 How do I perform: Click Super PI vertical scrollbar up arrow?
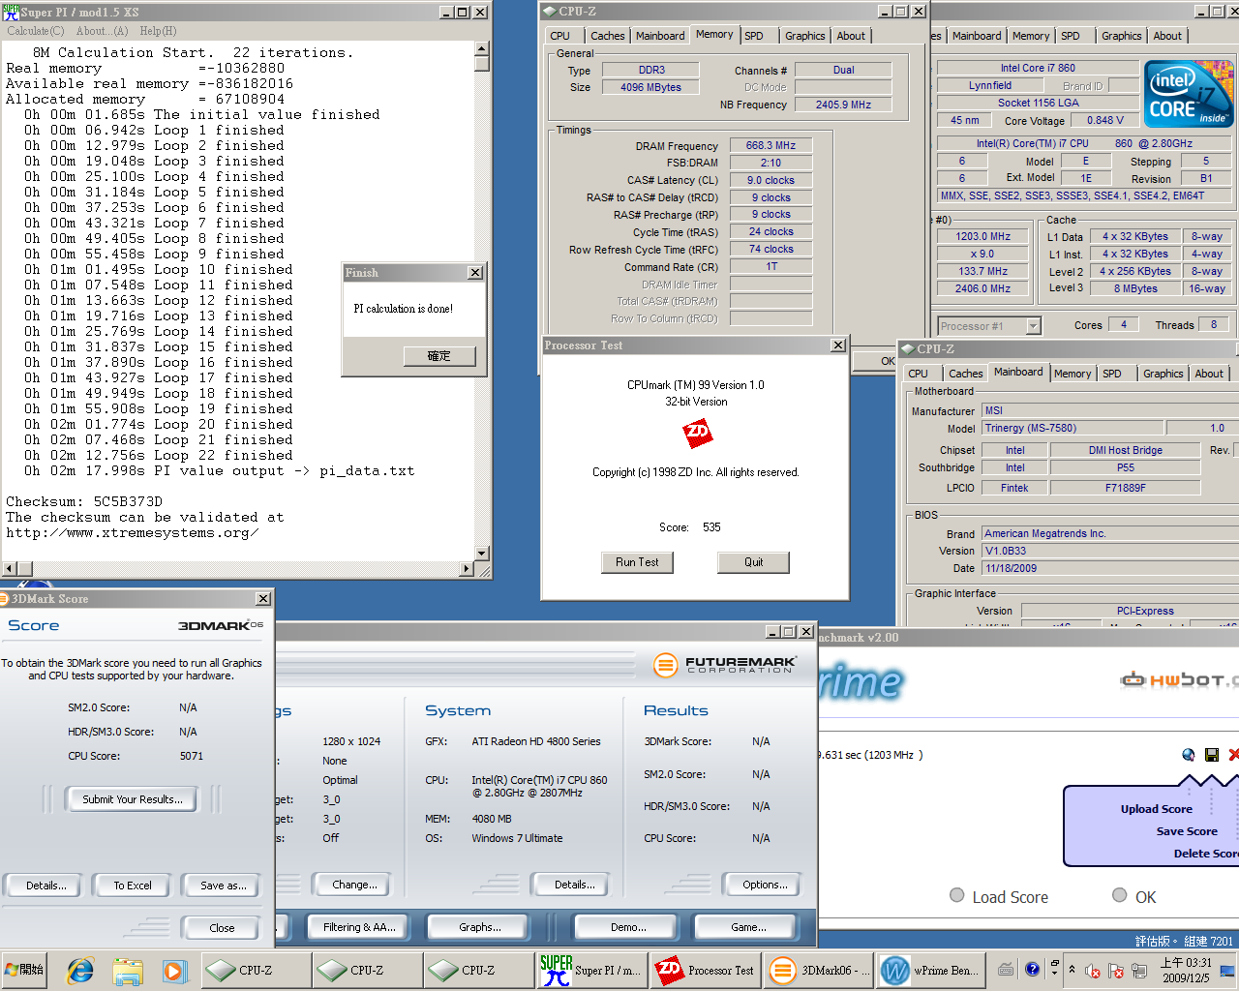pos(482,48)
